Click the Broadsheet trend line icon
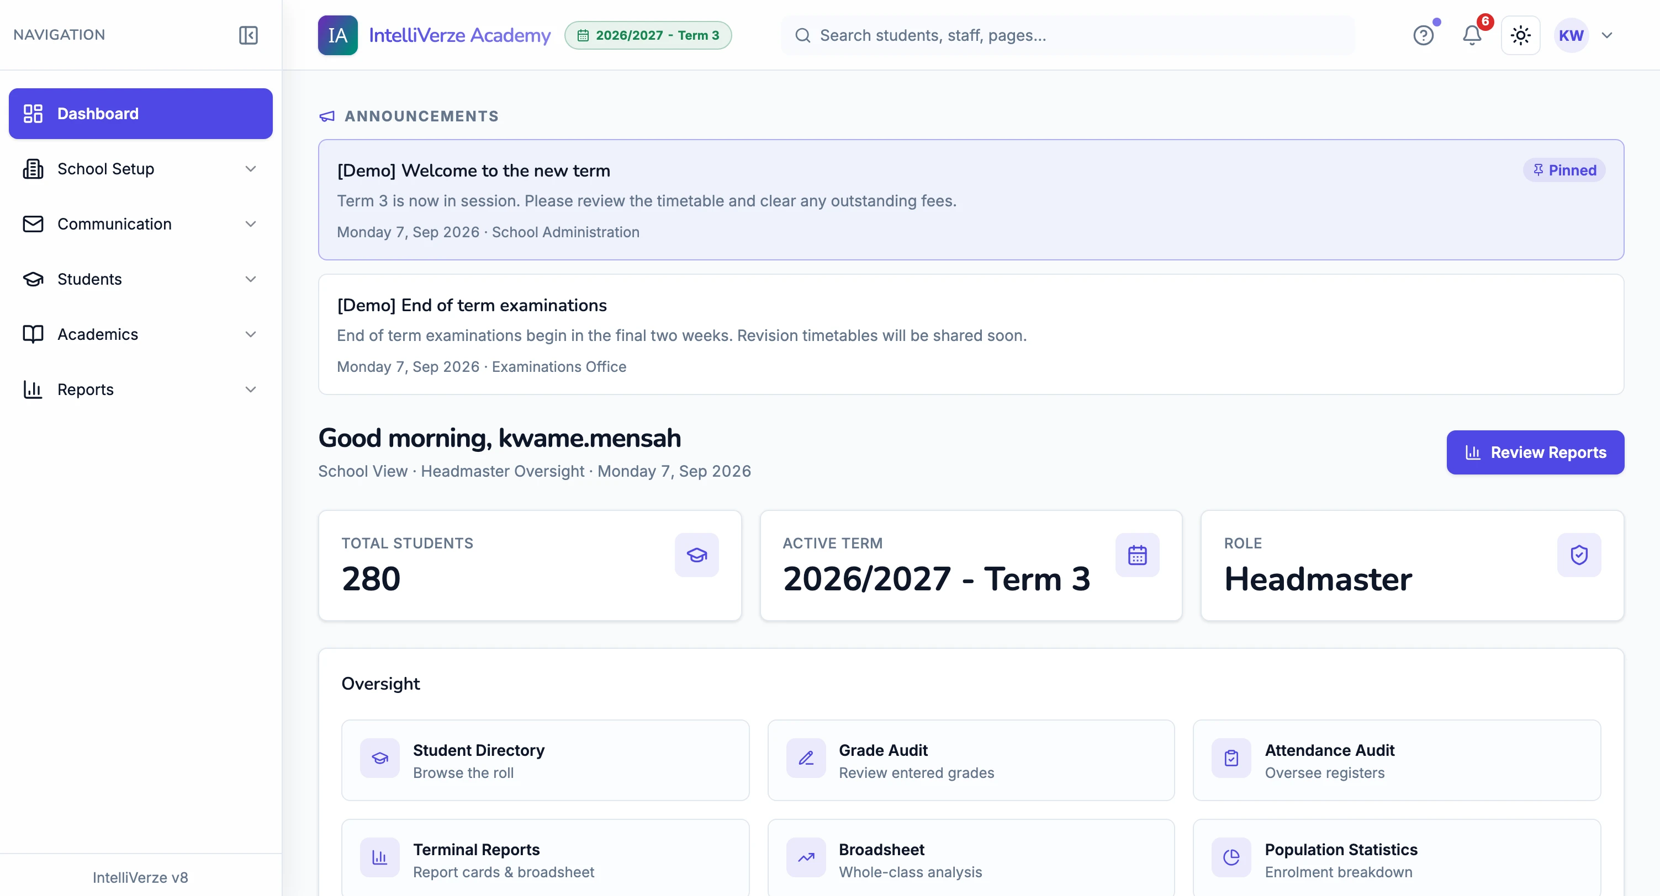This screenshot has height=896, width=1660. (x=806, y=857)
